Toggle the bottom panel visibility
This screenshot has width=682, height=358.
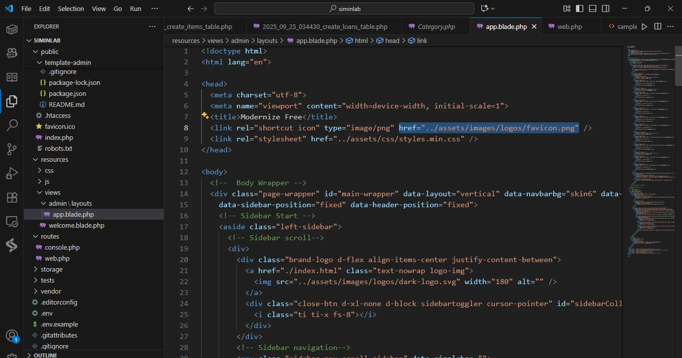[593, 8]
